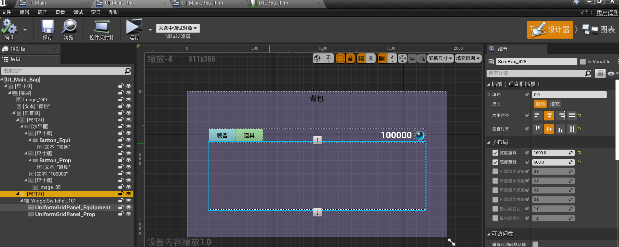The image size is (619, 247).
Task: Switch to the 设计器 designer mode
Action: 550,30
